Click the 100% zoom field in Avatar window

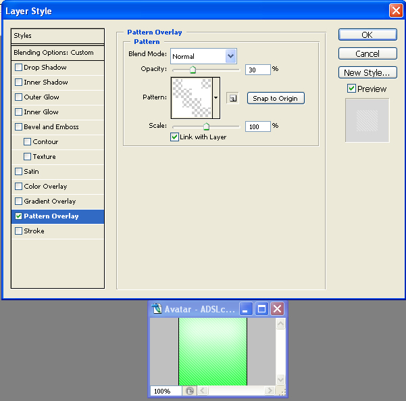(166, 391)
